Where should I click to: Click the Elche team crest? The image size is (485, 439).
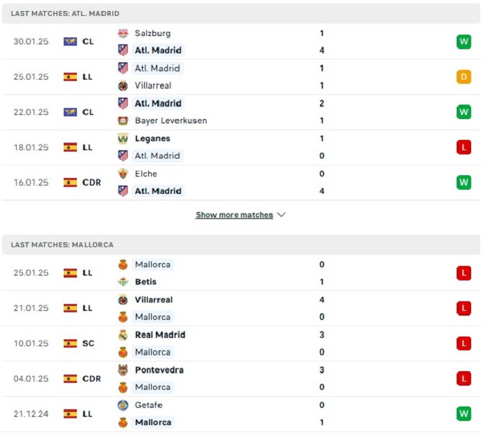123,174
